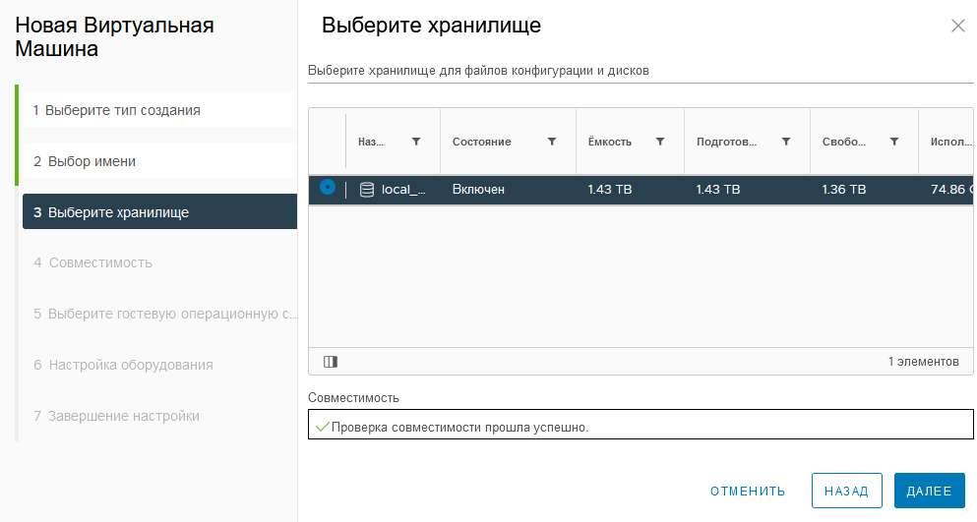Click the datastore icon next to local_...
The height and width of the screenshot is (522, 977).
pyautogui.click(x=367, y=190)
